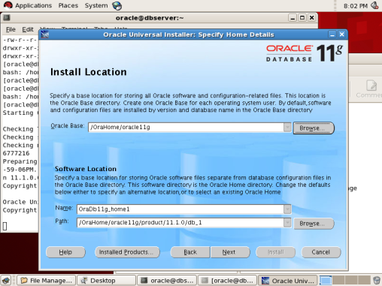Screen dimensions: 382x286
Task: Expand the Path dropdown arrow
Action: coord(287,222)
